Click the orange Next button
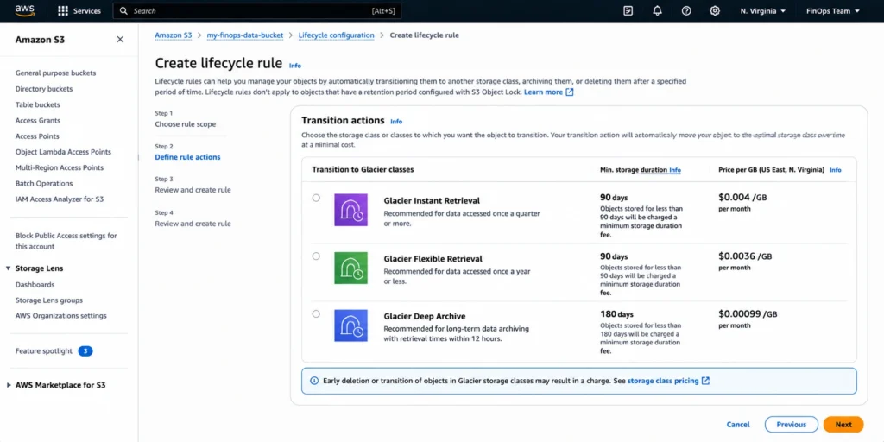 pyautogui.click(x=843, y=425)
